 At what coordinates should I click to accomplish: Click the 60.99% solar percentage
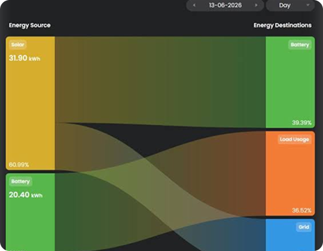pos(19,164)
